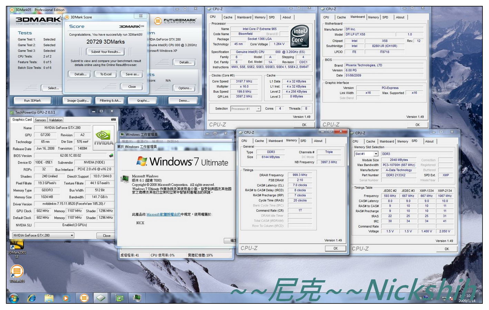The width and height of the screenshot is (489, 310).
Task: Open the Slot #1 dropdown in CPU-Z SPD
Action: [x=366, y=154]
